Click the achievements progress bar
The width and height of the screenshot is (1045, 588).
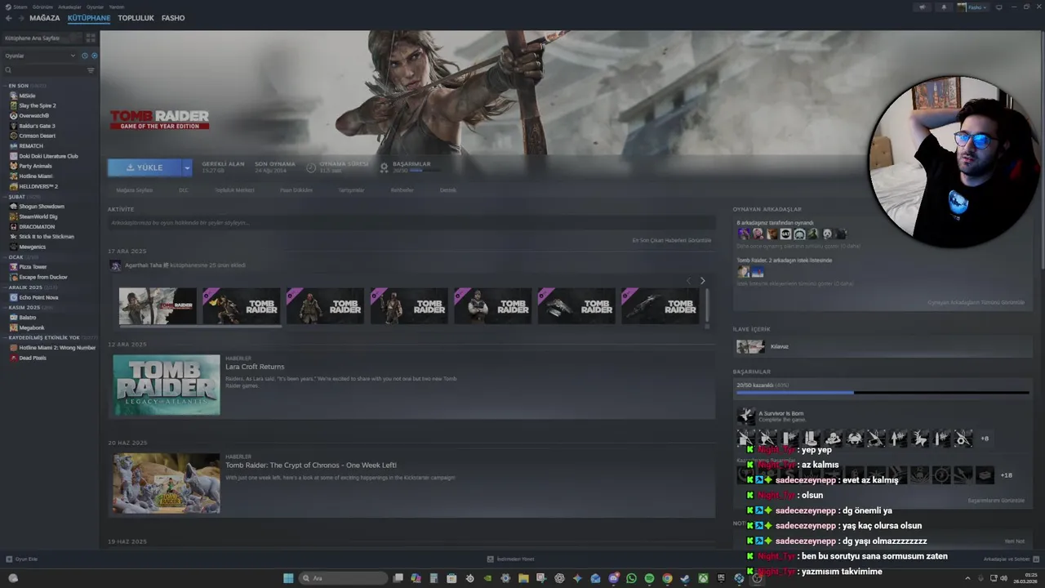pyautogui.click(x=881, y=393)
